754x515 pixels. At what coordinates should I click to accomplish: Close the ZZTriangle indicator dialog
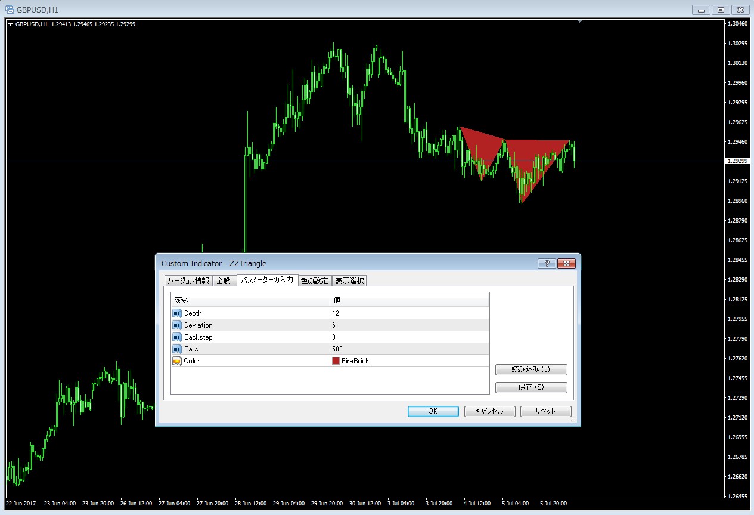tap(566, 263)
